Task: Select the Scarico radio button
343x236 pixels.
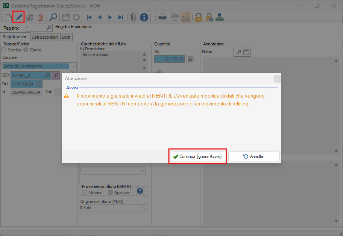Action: pyautogui.click(x=4, y=50)
